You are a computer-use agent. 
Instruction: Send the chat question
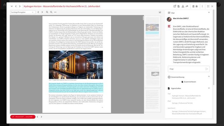(x=207, y=69)
